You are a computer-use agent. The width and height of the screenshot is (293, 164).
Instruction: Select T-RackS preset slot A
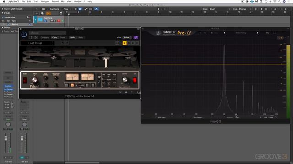pos(125,43)
